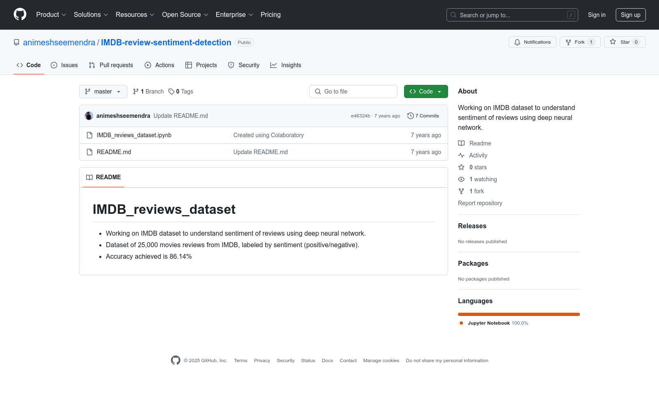Click the Go to file search field
Screen dimensions: 659x412
[x=353, y=91]
